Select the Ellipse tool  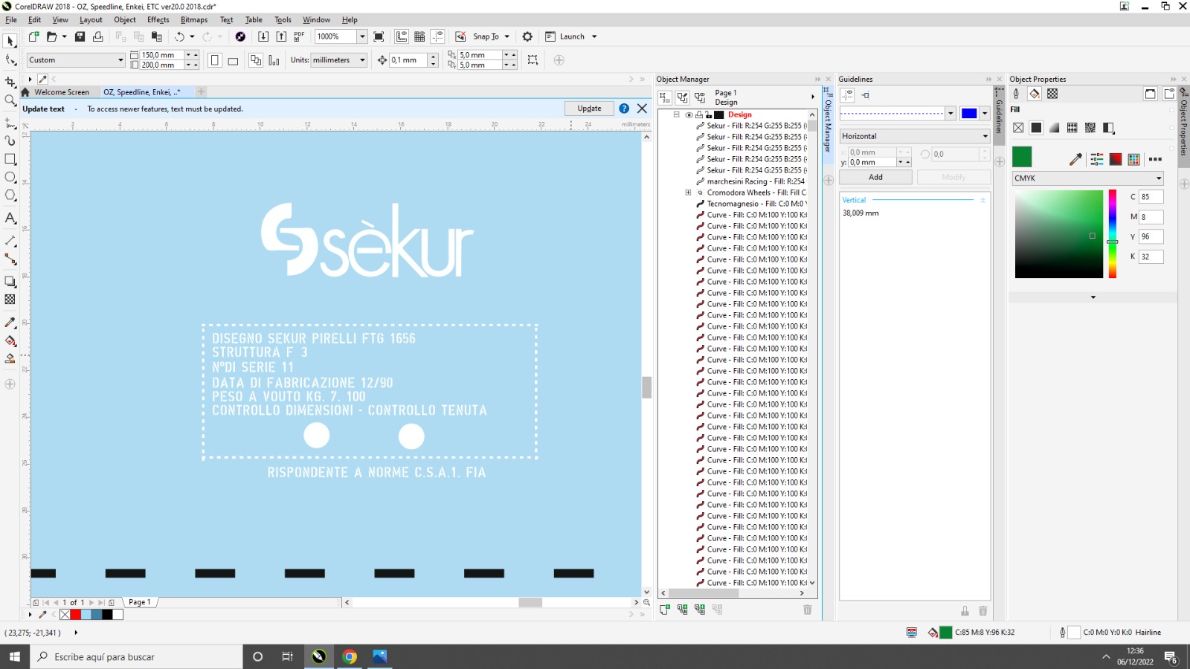pyautogui.click(x=10, y=177)
